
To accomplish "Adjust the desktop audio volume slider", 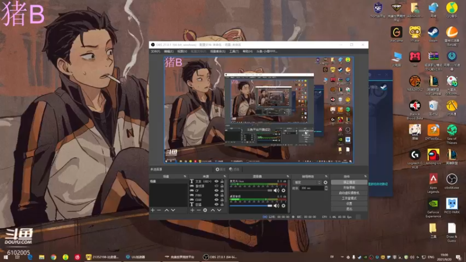I will tap(251, 206).
